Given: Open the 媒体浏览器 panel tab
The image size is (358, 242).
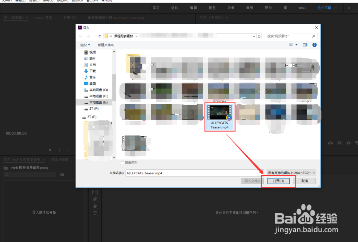Looking at the screenshot, I should [59, 160].
